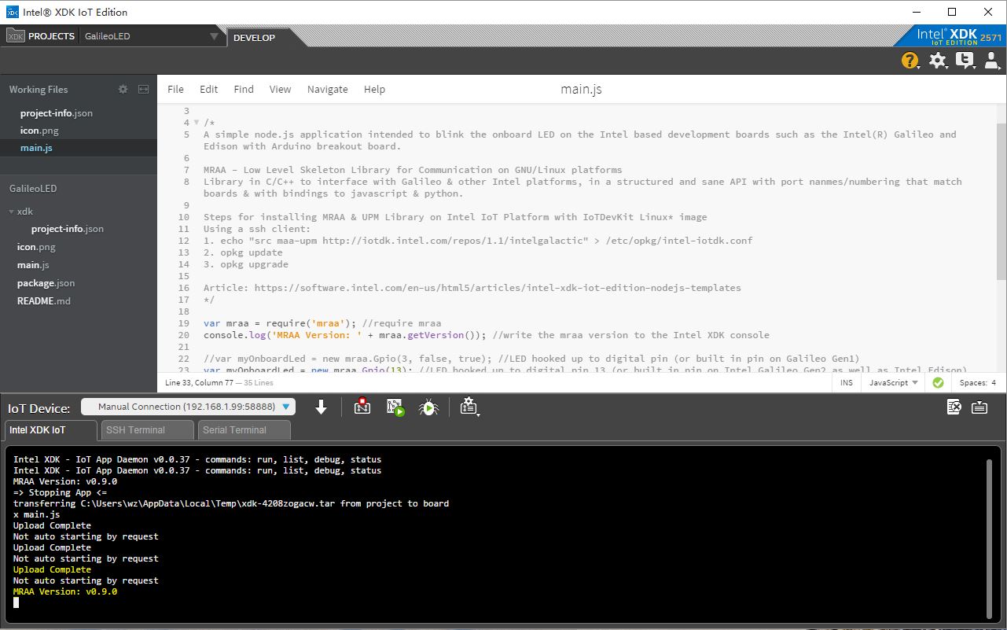Open the user account icon
Screen dimensions: 1007x630
coord(992,61)
